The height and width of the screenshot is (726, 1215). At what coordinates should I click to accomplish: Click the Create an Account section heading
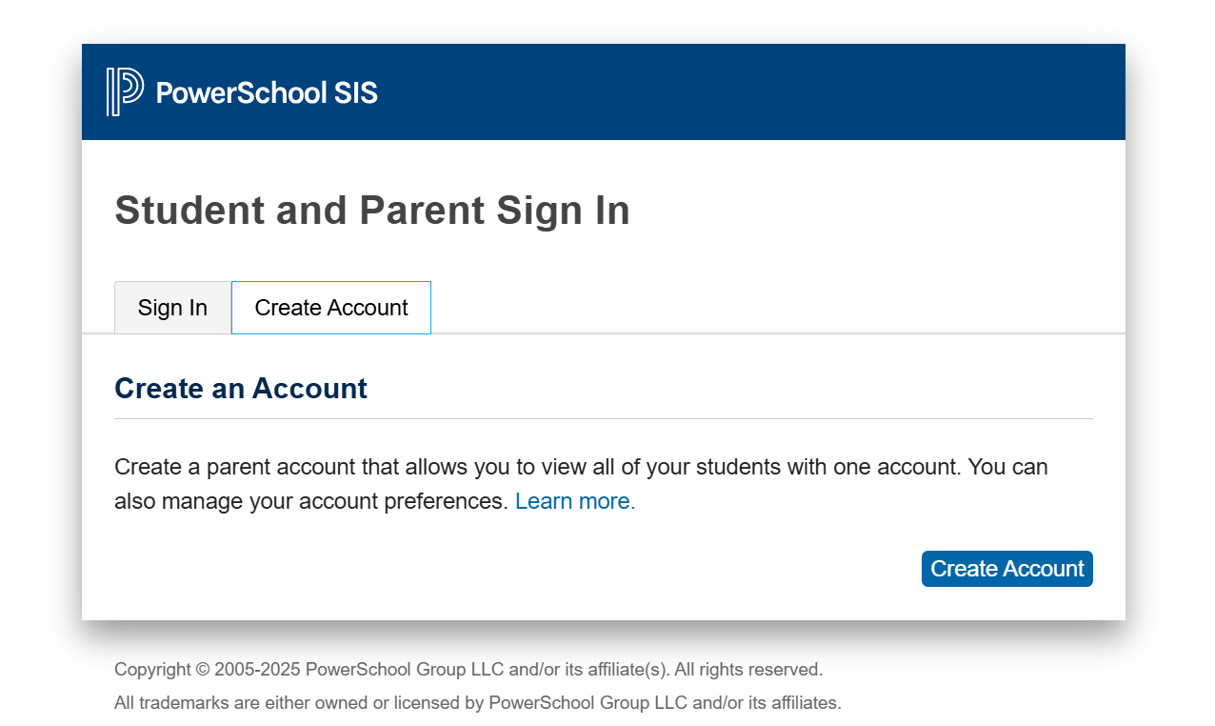(241, 389)
